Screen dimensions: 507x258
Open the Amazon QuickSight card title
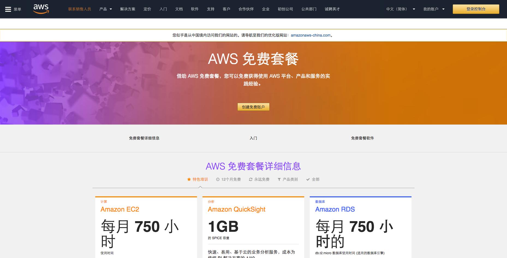tap(237, 209)
